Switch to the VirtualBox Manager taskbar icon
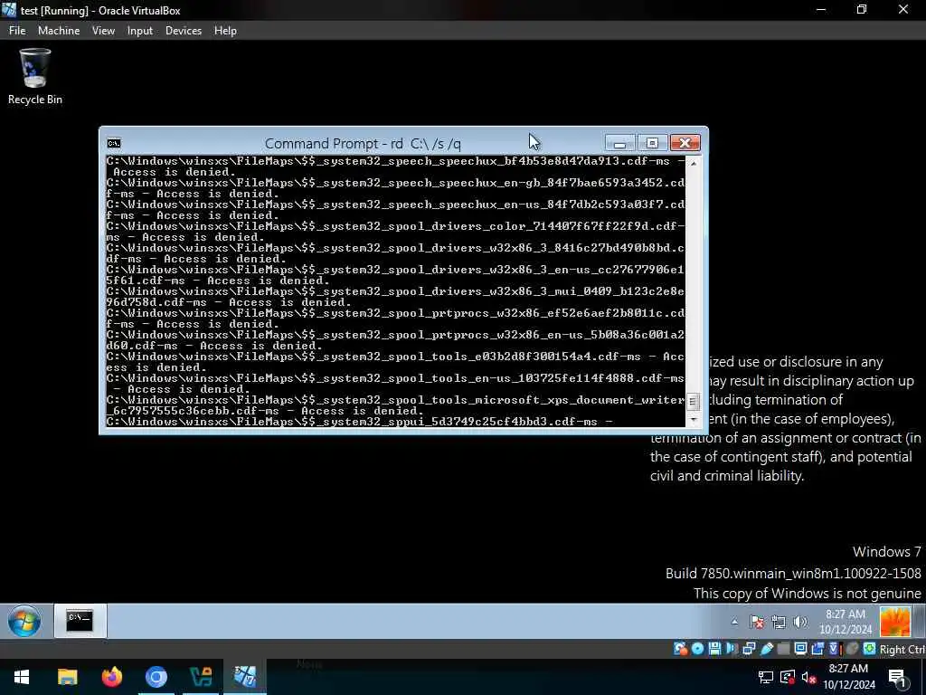The width and height of the screenshot is (926, 695). [x=201, y=677]
